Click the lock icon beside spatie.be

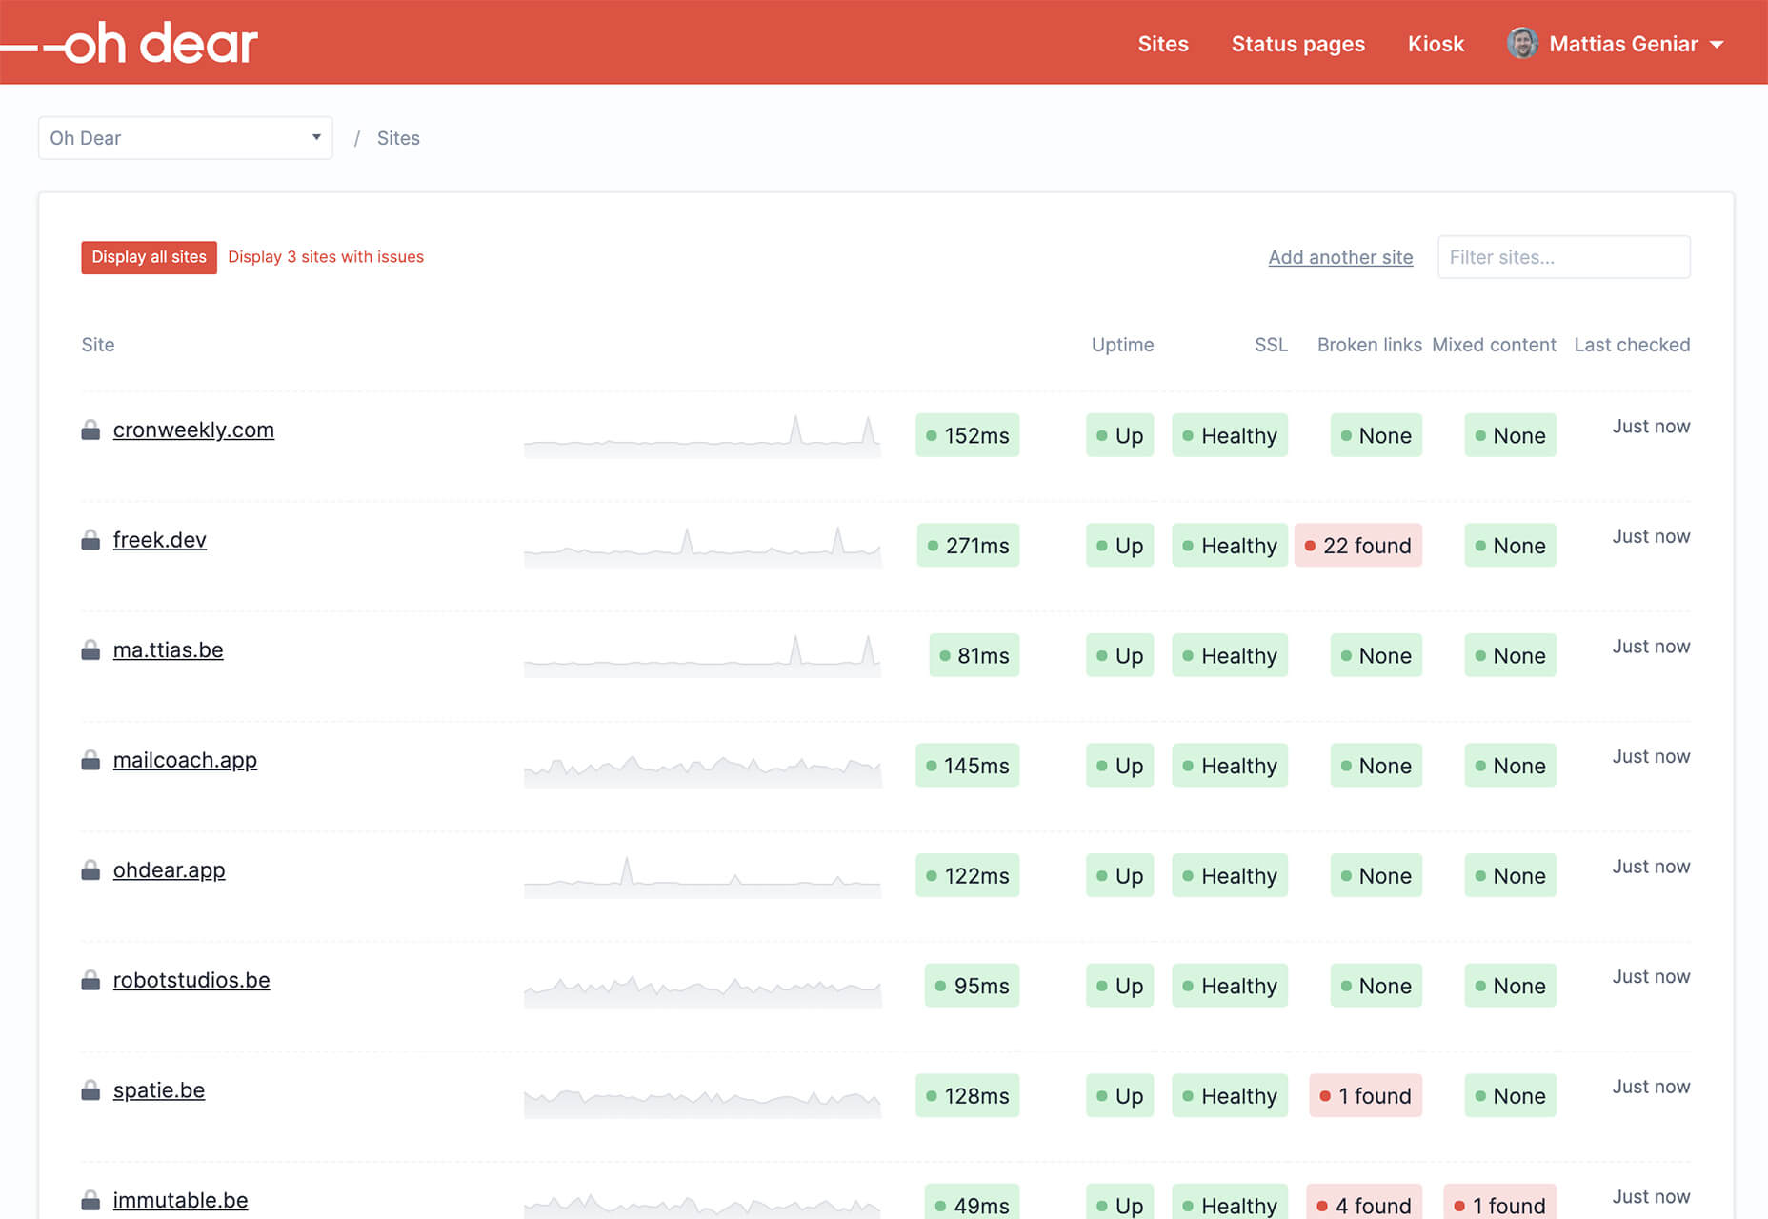tap(90, 1090)
